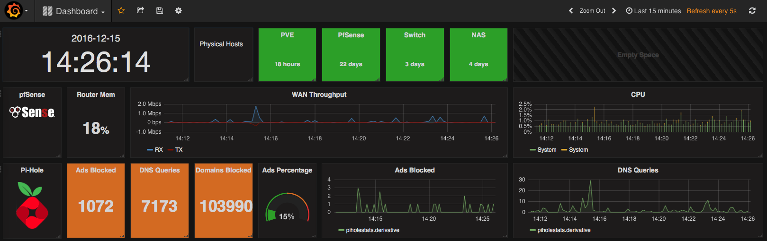Click Refresh every 5s setting

click(712, 11)
